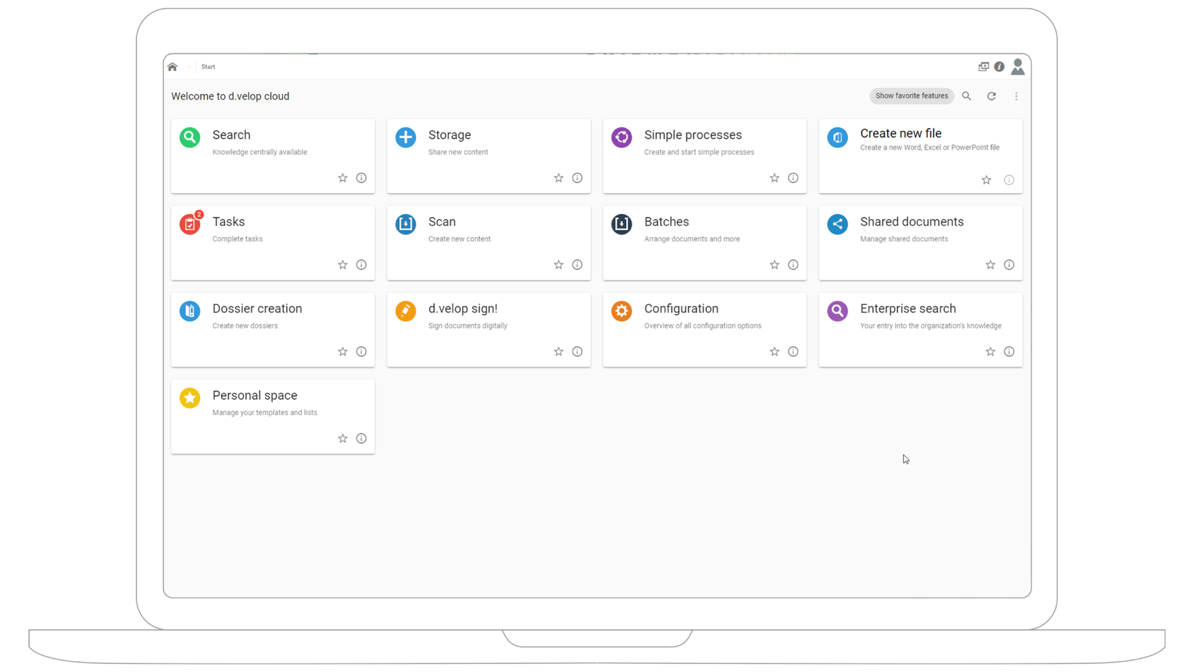Image resolution: width=1194 pixels, height=672 pixels.
Task: Click the info icon in the header bar
Action: coord(999,67)
